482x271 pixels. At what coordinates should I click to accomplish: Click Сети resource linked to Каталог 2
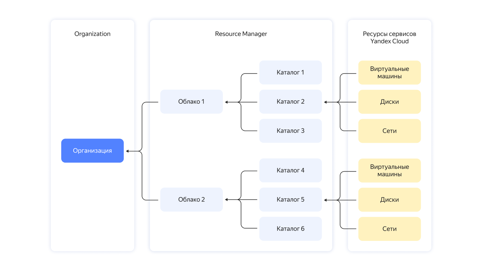(389, 131)
